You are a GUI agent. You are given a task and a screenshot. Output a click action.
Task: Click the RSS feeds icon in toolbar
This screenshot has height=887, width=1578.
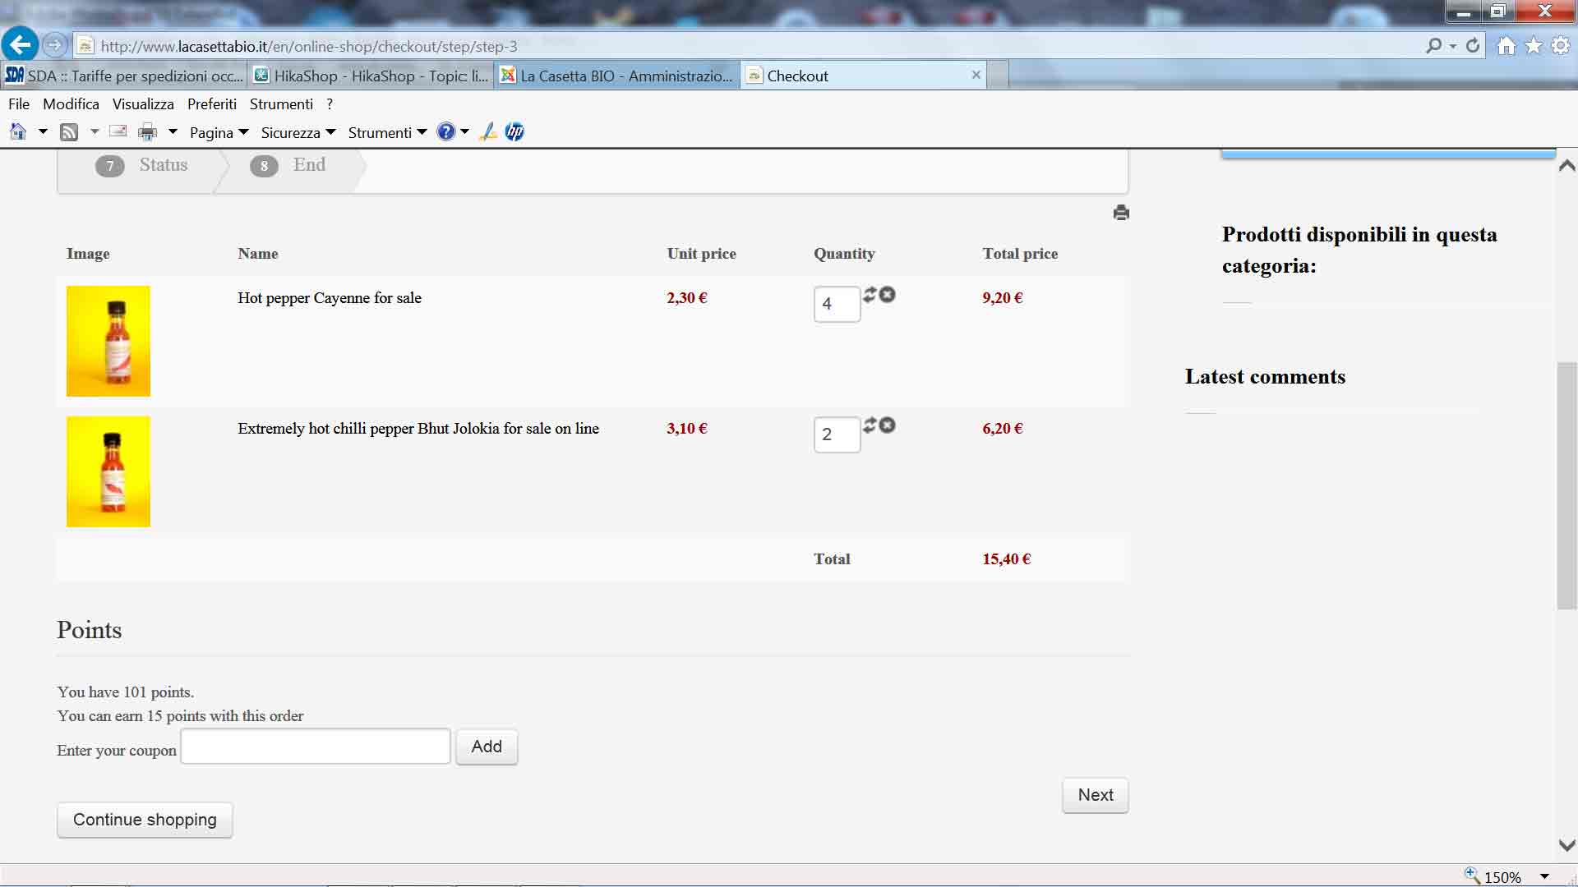69,132
